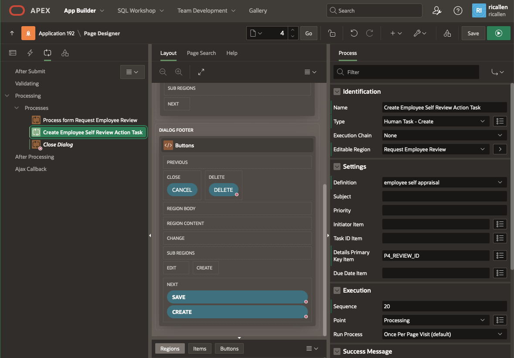Open the Type dropdown Human Task - Create
The width and height of the screenshot is (514, 358).
pos(434,122)
